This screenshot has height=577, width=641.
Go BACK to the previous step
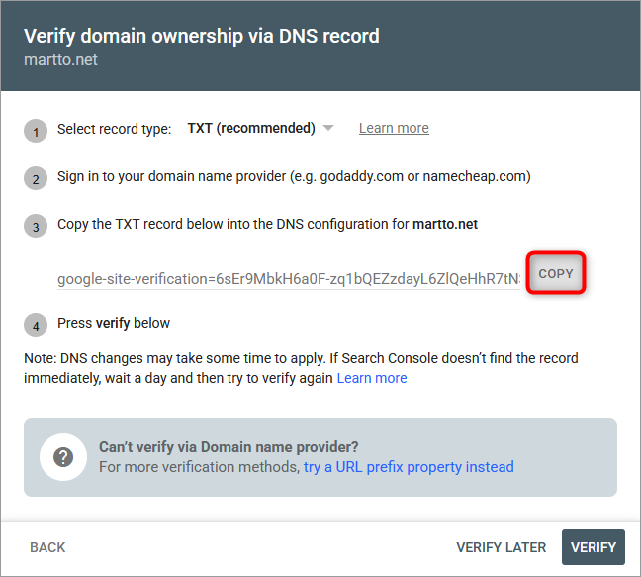click(x=47, y=547)
